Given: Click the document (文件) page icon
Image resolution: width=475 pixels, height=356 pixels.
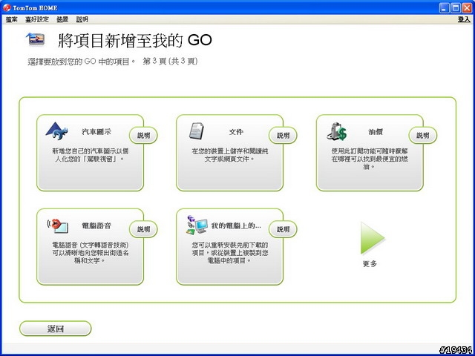Looking at the screenshot, I should point(196,131).
